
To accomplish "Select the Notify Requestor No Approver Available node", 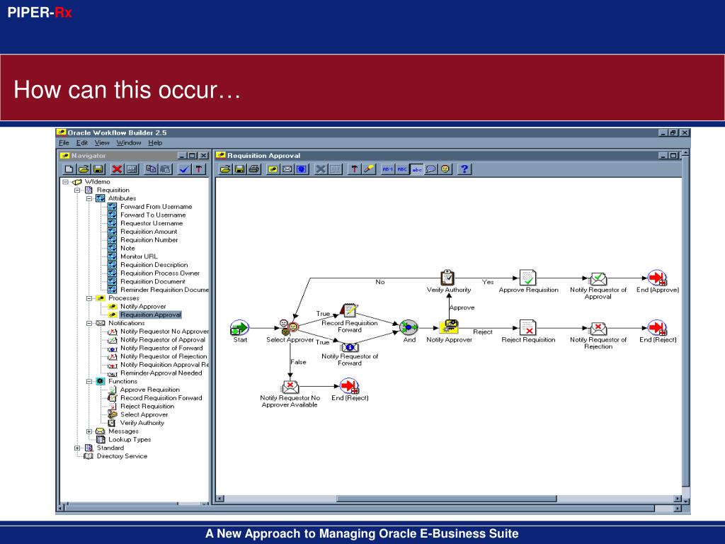I will tap(290, 386).
